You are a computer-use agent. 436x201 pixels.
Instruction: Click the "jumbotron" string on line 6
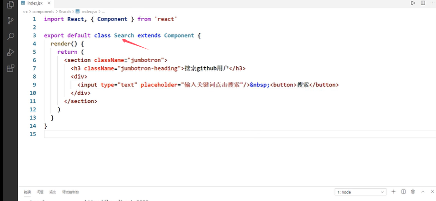tap(146, 60)
